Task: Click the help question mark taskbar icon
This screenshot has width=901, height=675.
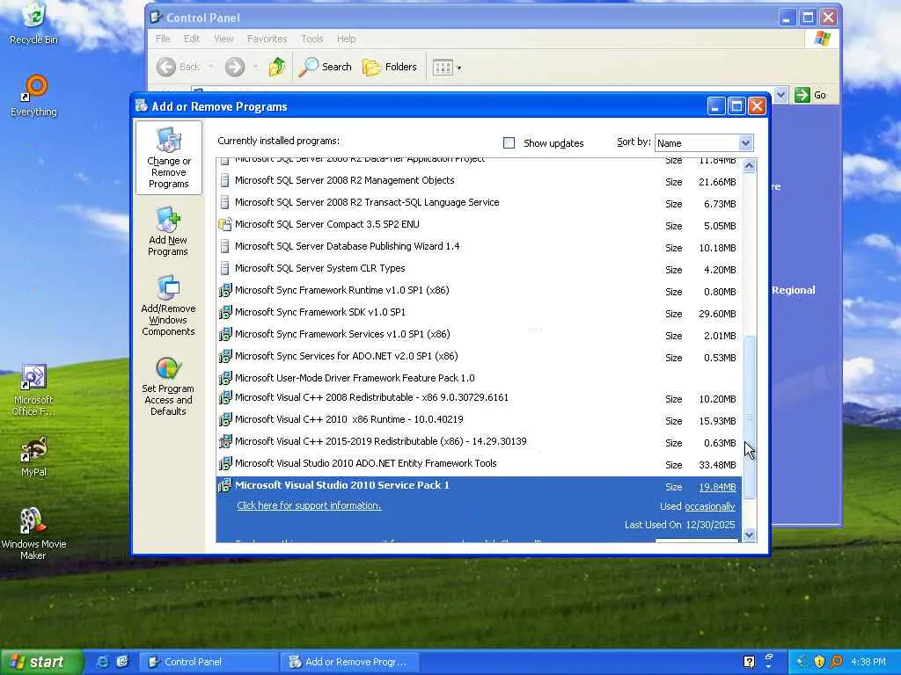Action: tap(749, 662)
